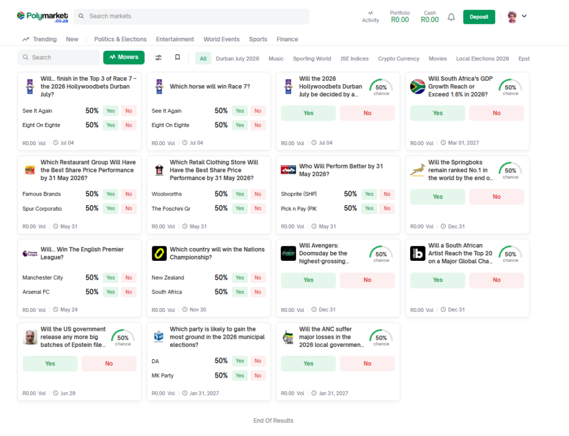569x436 pixels.
Task: Choose Yes for DA party
Action: 240,361
